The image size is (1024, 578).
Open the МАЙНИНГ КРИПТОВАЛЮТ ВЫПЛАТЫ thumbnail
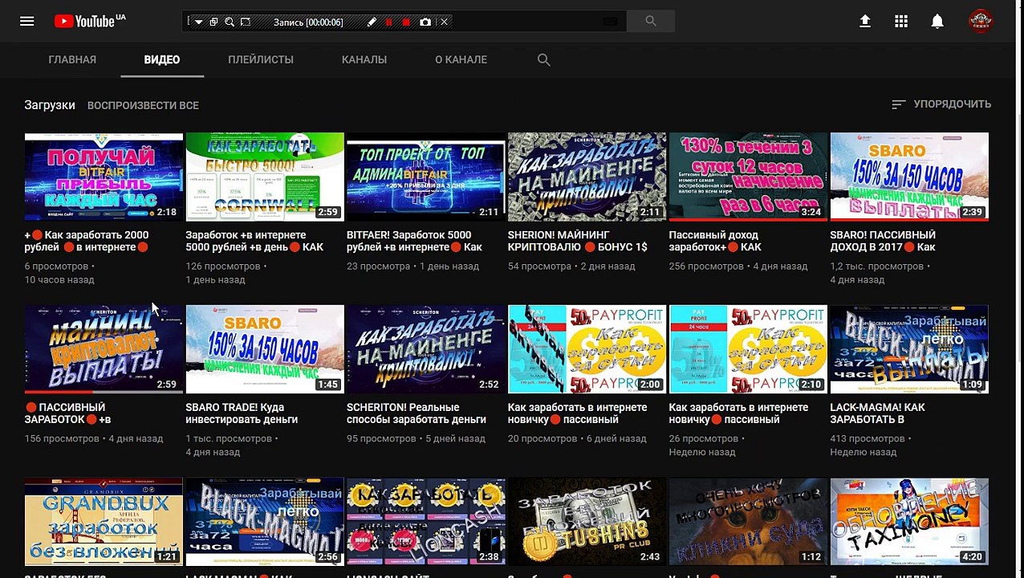(104, 349)
